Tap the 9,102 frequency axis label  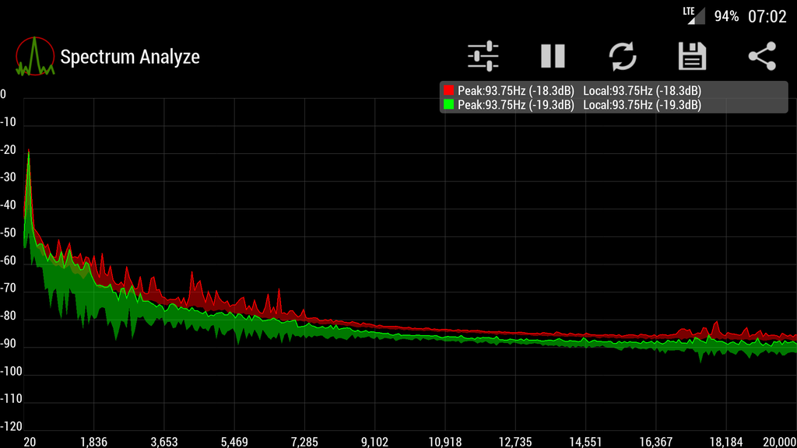click(x=374, y=442)
